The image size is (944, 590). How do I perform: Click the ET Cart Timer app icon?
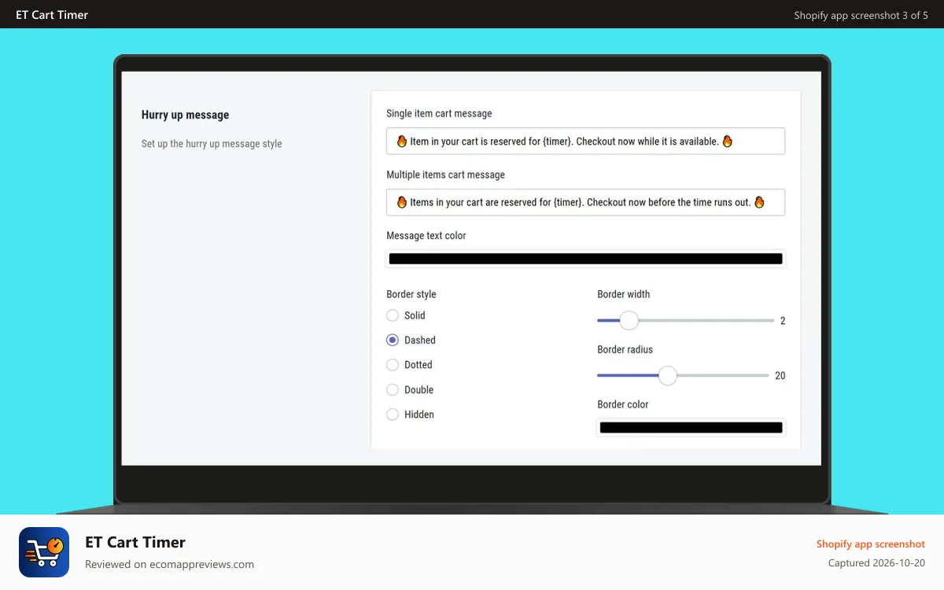tap(44, 552)
